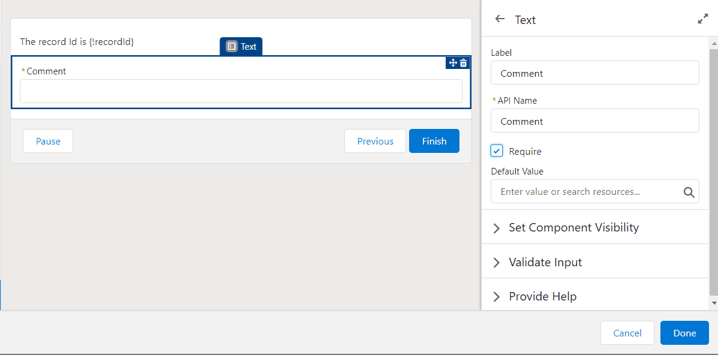Click the Pause button in preview footer
The width and height of the screenshot is (718, 355).
(x=48, y=141)
